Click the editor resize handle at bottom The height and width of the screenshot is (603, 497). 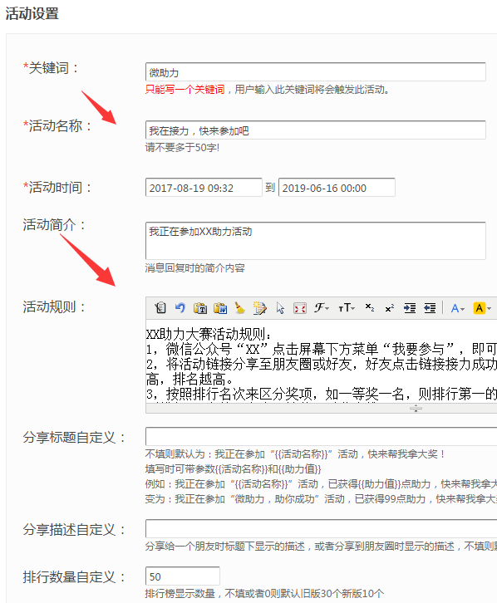pos(416,409)
